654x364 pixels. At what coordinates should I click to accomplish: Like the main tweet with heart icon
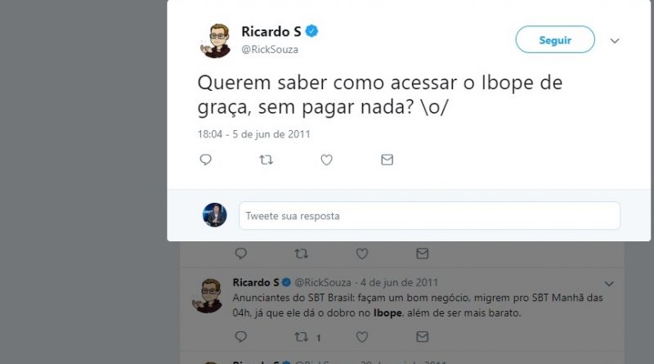pos(326,160)
